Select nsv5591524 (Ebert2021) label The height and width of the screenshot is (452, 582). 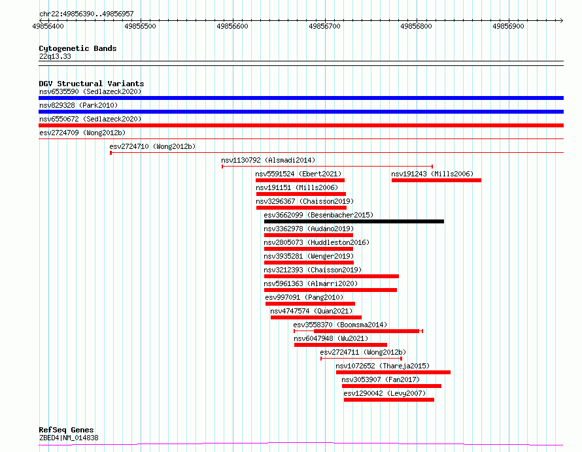point(298,174)
